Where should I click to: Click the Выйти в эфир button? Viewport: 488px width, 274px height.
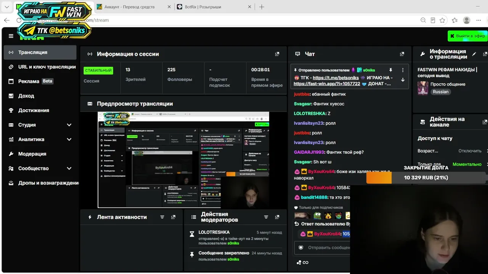click(x=467, y=36)
